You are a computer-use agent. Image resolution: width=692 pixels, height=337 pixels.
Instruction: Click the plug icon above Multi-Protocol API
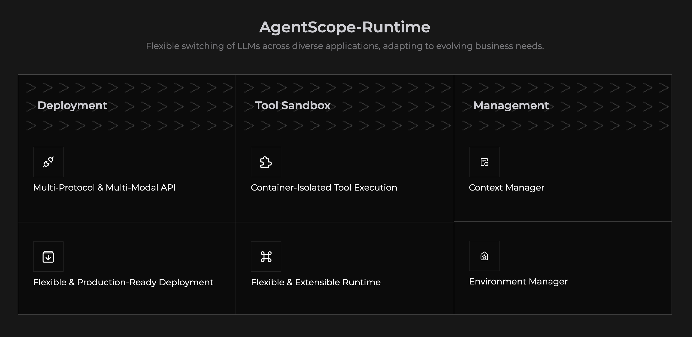[48, 162]
